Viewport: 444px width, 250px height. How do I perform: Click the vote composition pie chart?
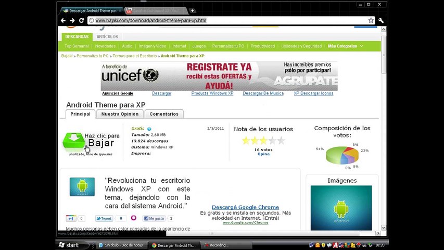click(x=342, y=155)
